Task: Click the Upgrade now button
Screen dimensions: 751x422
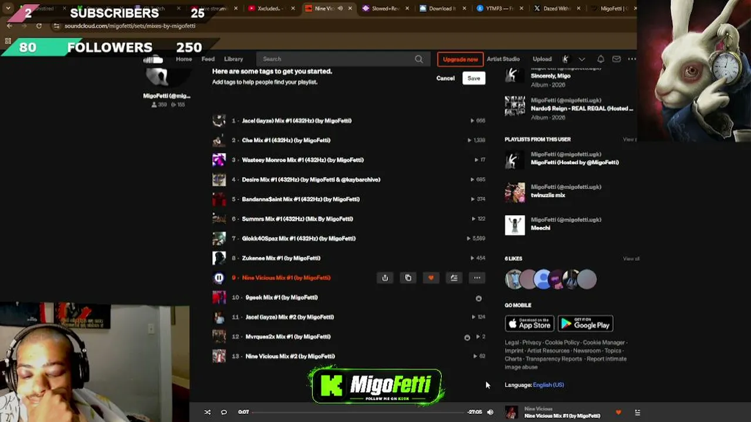Action: (x=460, y=59)
